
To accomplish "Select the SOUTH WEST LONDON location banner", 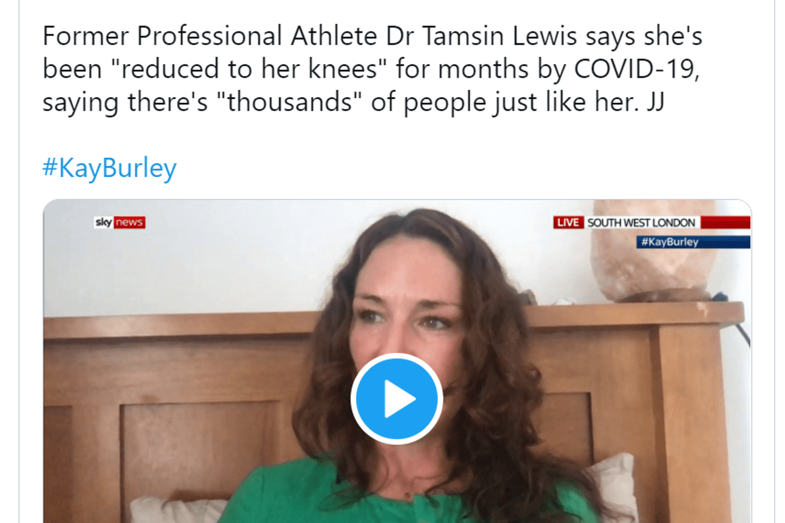I will pos(641,223).
